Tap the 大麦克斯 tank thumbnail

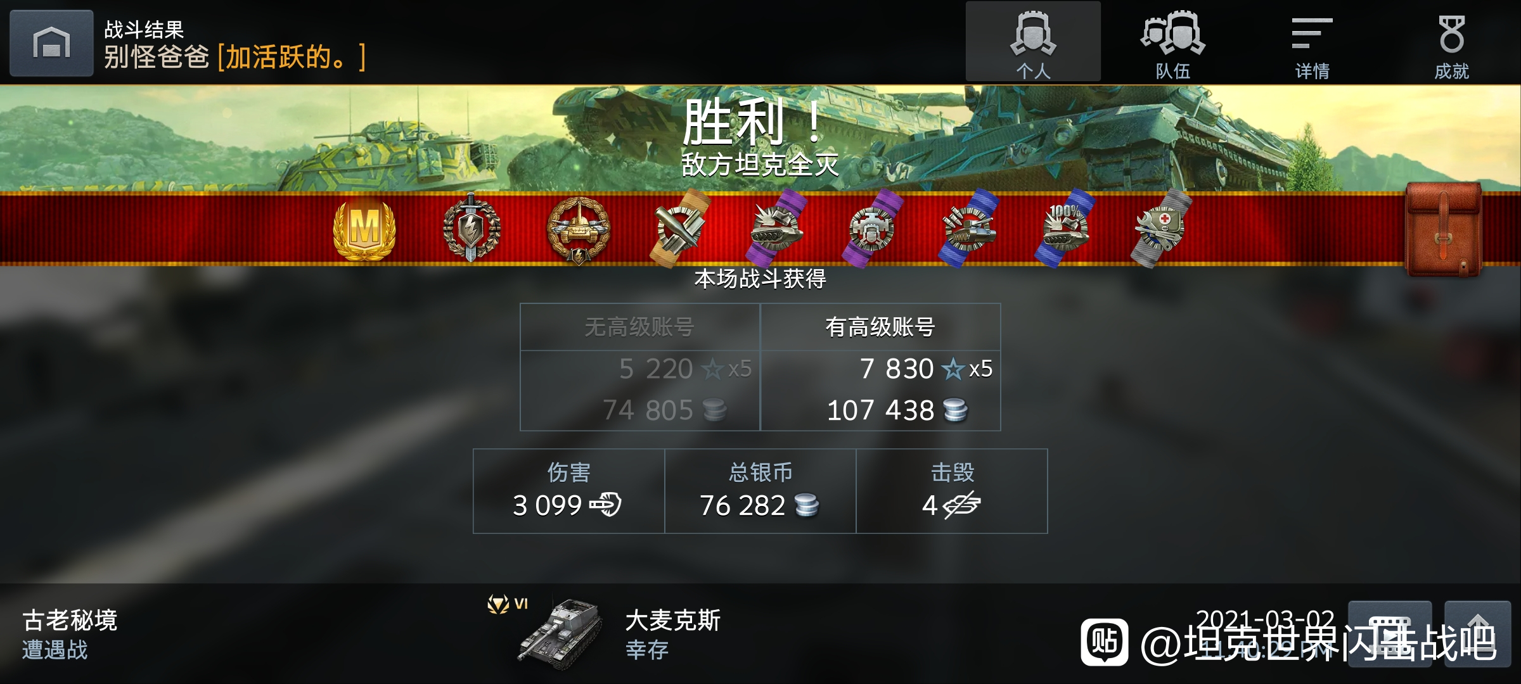click(x=561, y=634)
